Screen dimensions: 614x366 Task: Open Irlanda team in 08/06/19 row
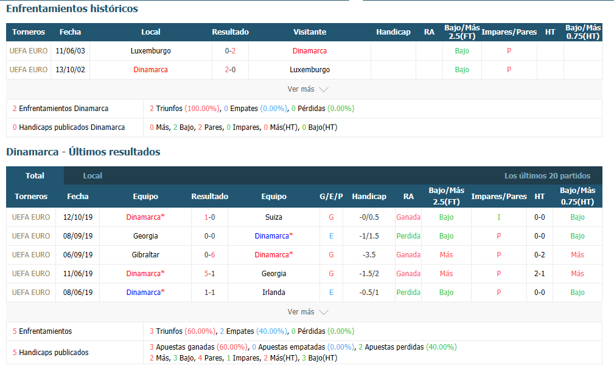[274, 292]
